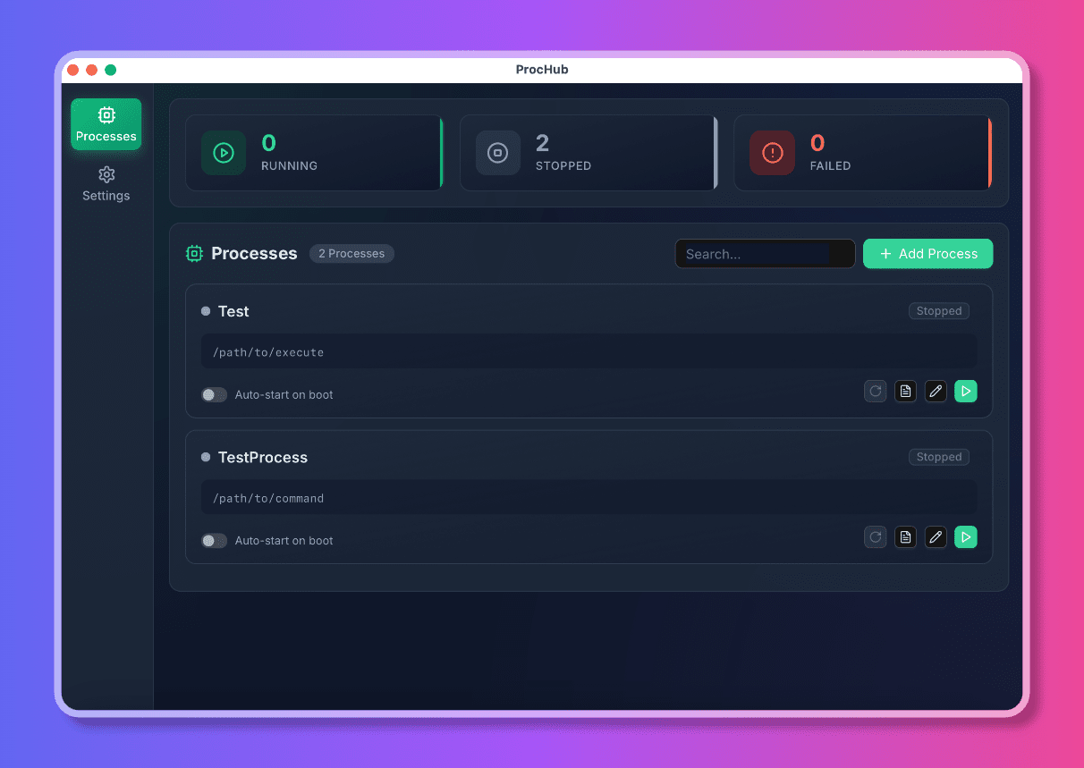Click the red alert icon on Failed card

(772, 153)
